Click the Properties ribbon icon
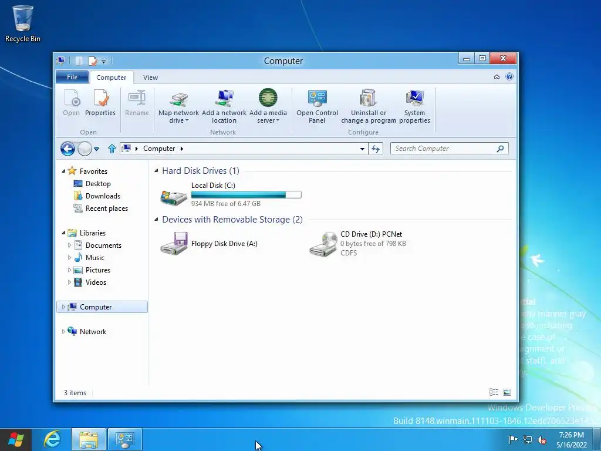Screen dimensions: 601x451 [100, 102]
